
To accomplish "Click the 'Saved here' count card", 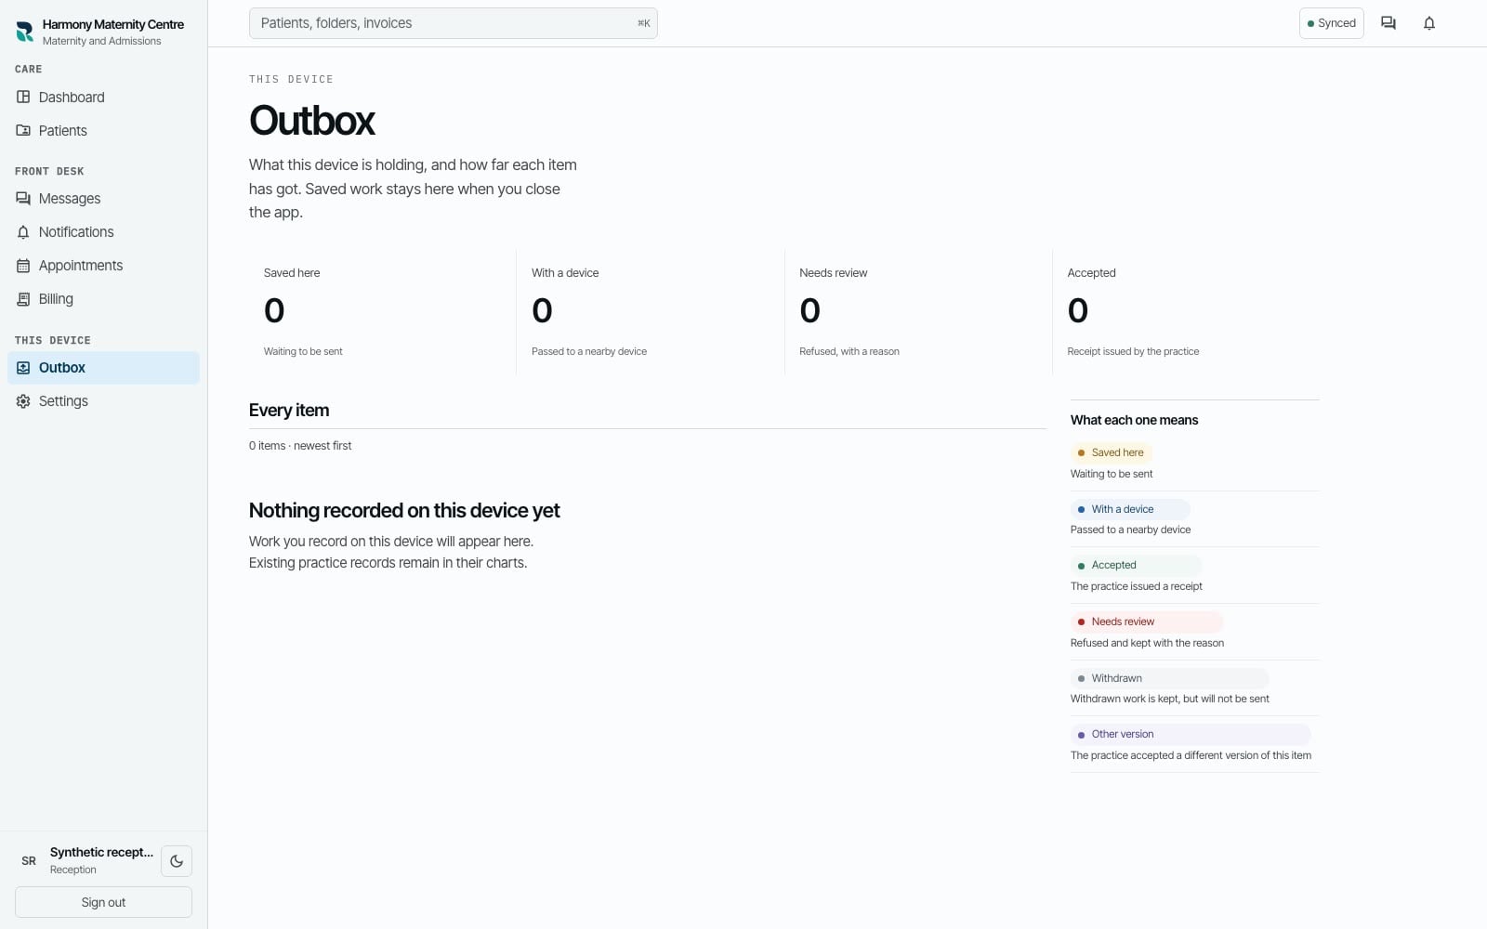I will point(382,312).
